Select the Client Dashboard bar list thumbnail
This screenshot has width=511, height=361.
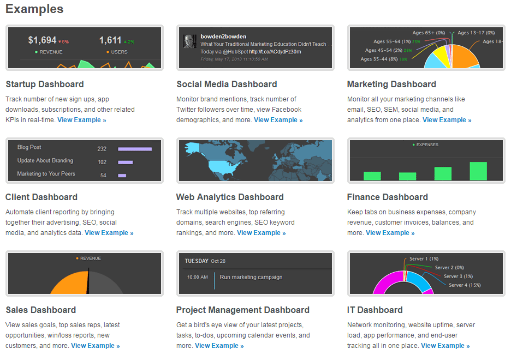click(84, 160)
